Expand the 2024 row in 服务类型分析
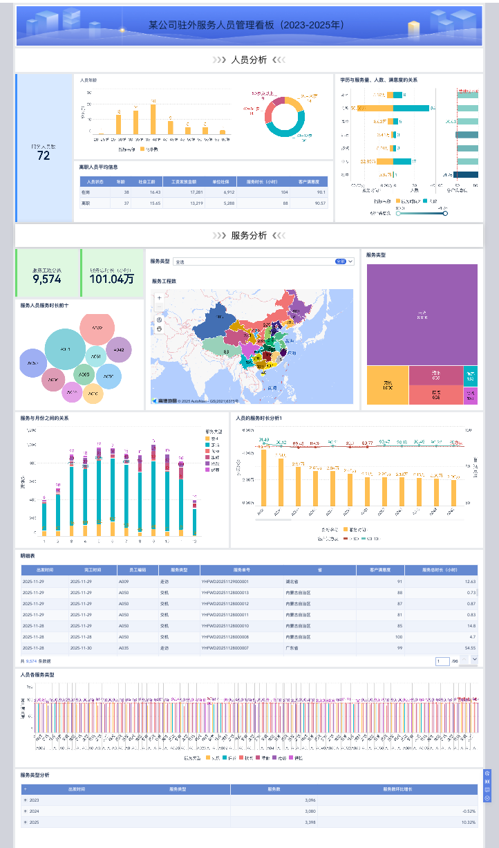This screenshot has height=848, width=499. coord(26,811)
